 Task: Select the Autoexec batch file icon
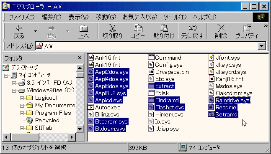[x=91, y=107]
